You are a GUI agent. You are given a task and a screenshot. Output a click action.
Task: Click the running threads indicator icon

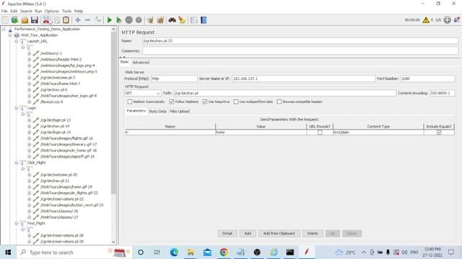[x=448, y=20]
